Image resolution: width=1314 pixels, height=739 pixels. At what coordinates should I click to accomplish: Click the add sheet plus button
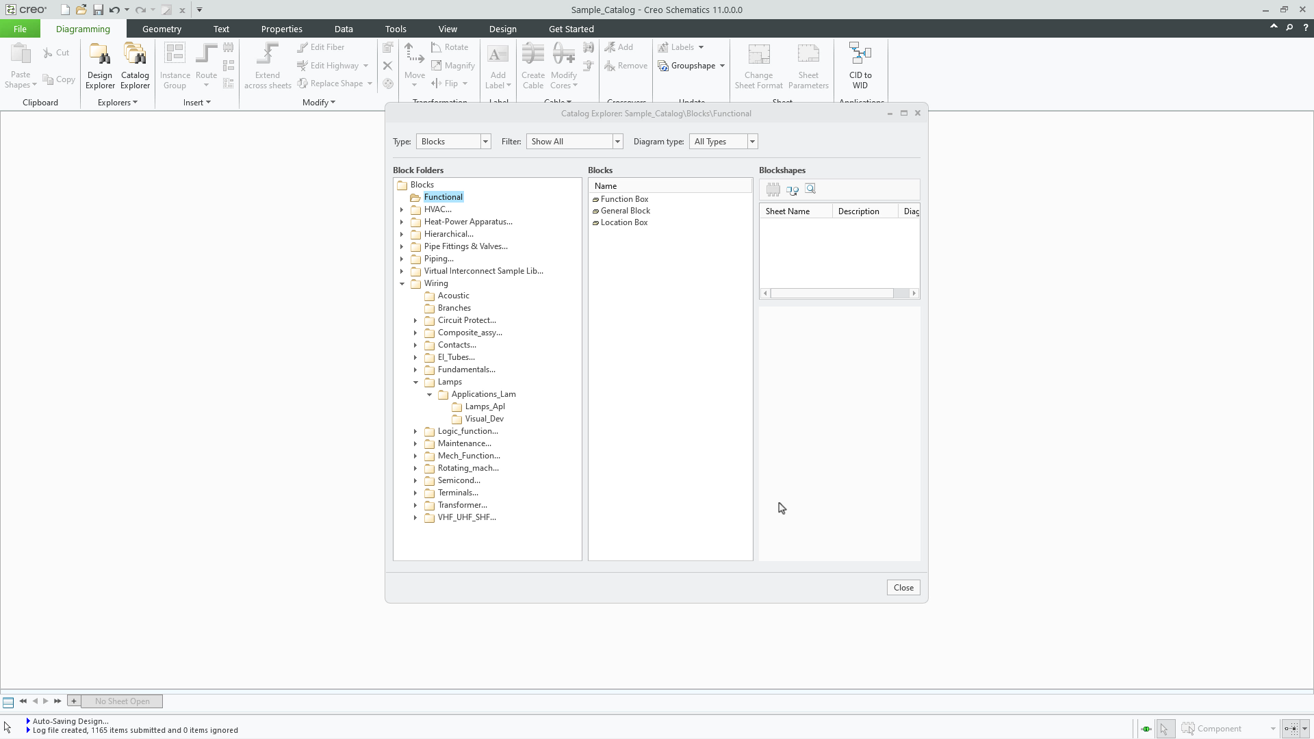click(74, 701)
